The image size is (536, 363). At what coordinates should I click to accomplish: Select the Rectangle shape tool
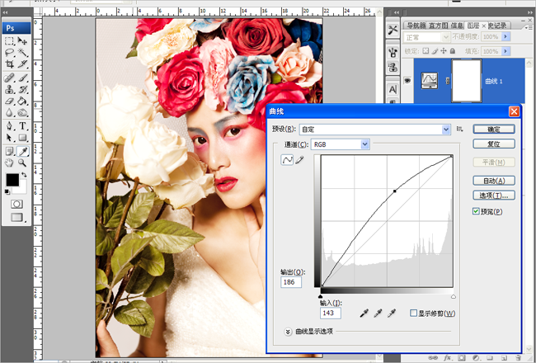[22, 138]
